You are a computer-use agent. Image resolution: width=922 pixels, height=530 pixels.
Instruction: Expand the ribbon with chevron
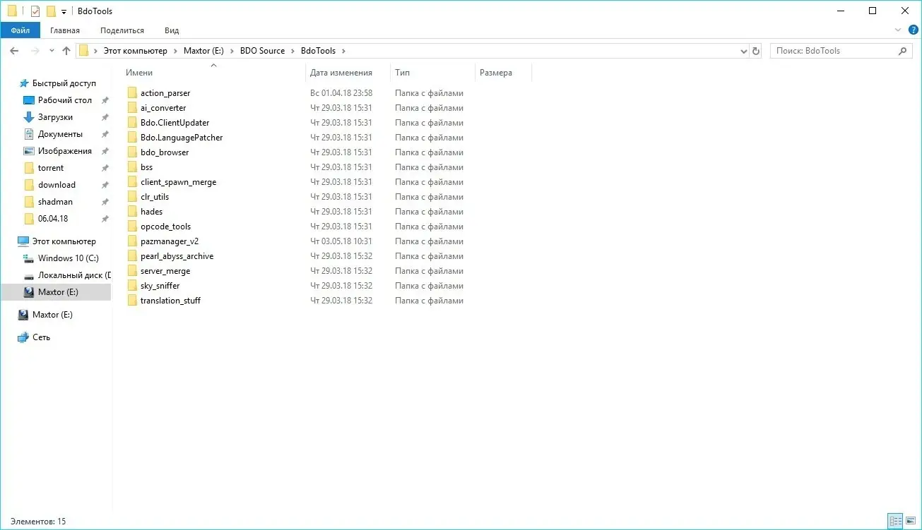pos(898,30)
